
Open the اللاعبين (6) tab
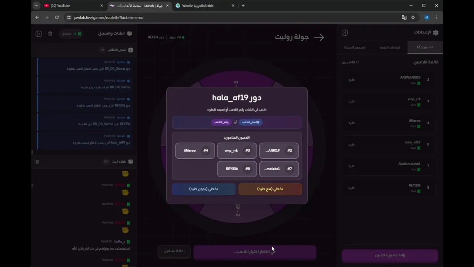(x=425, y=47)
